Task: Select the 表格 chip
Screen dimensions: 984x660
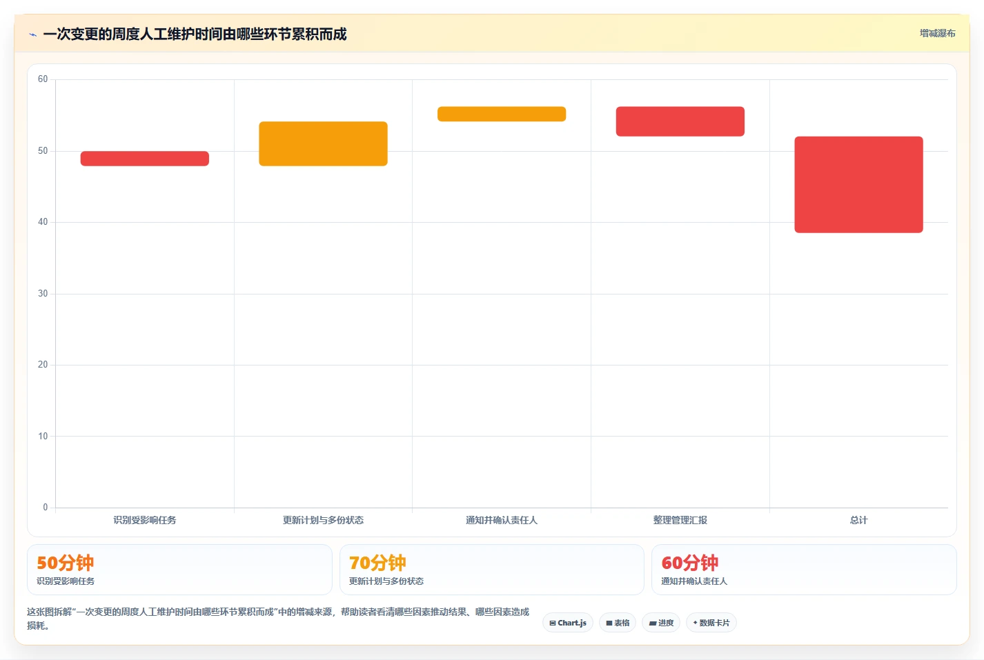Action: point(618,623)
